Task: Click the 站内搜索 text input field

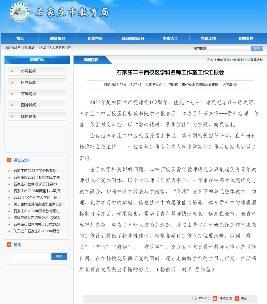Action: pos(228,48)
